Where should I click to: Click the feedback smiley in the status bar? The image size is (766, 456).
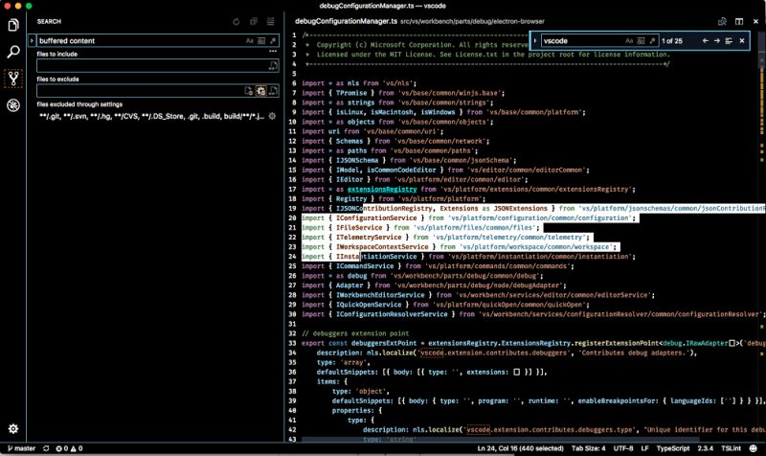click(753, 448)
